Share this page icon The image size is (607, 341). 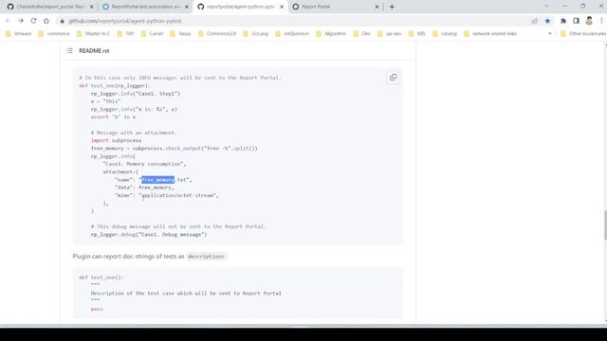pyautogui.click(x=535, y=21)
